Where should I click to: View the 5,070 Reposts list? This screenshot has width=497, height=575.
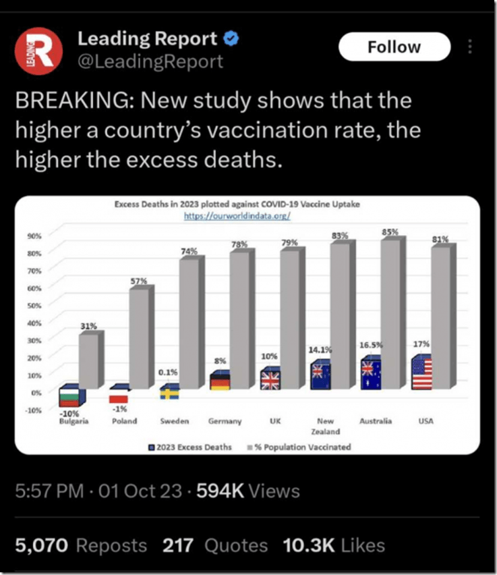click(81, 545)
